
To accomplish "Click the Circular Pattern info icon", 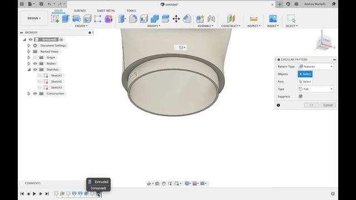I will point(278,105).
